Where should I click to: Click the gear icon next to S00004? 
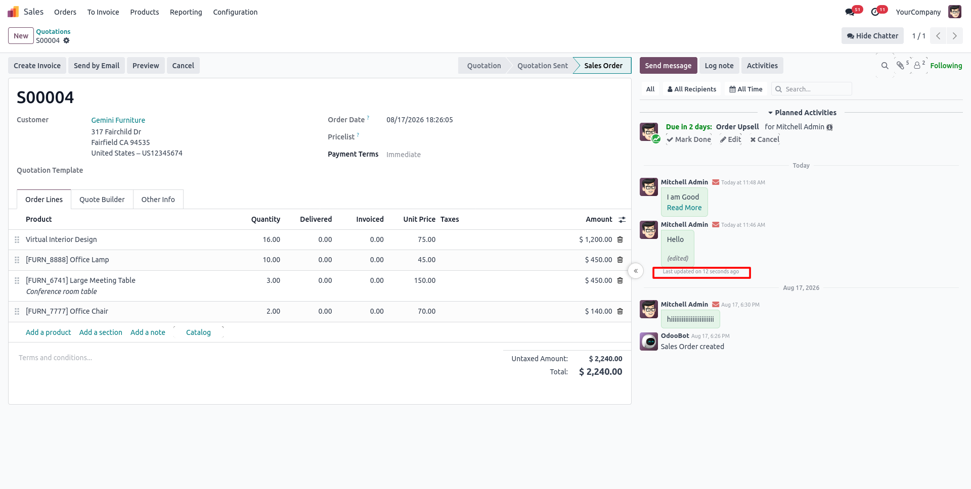tap(66, 40)
